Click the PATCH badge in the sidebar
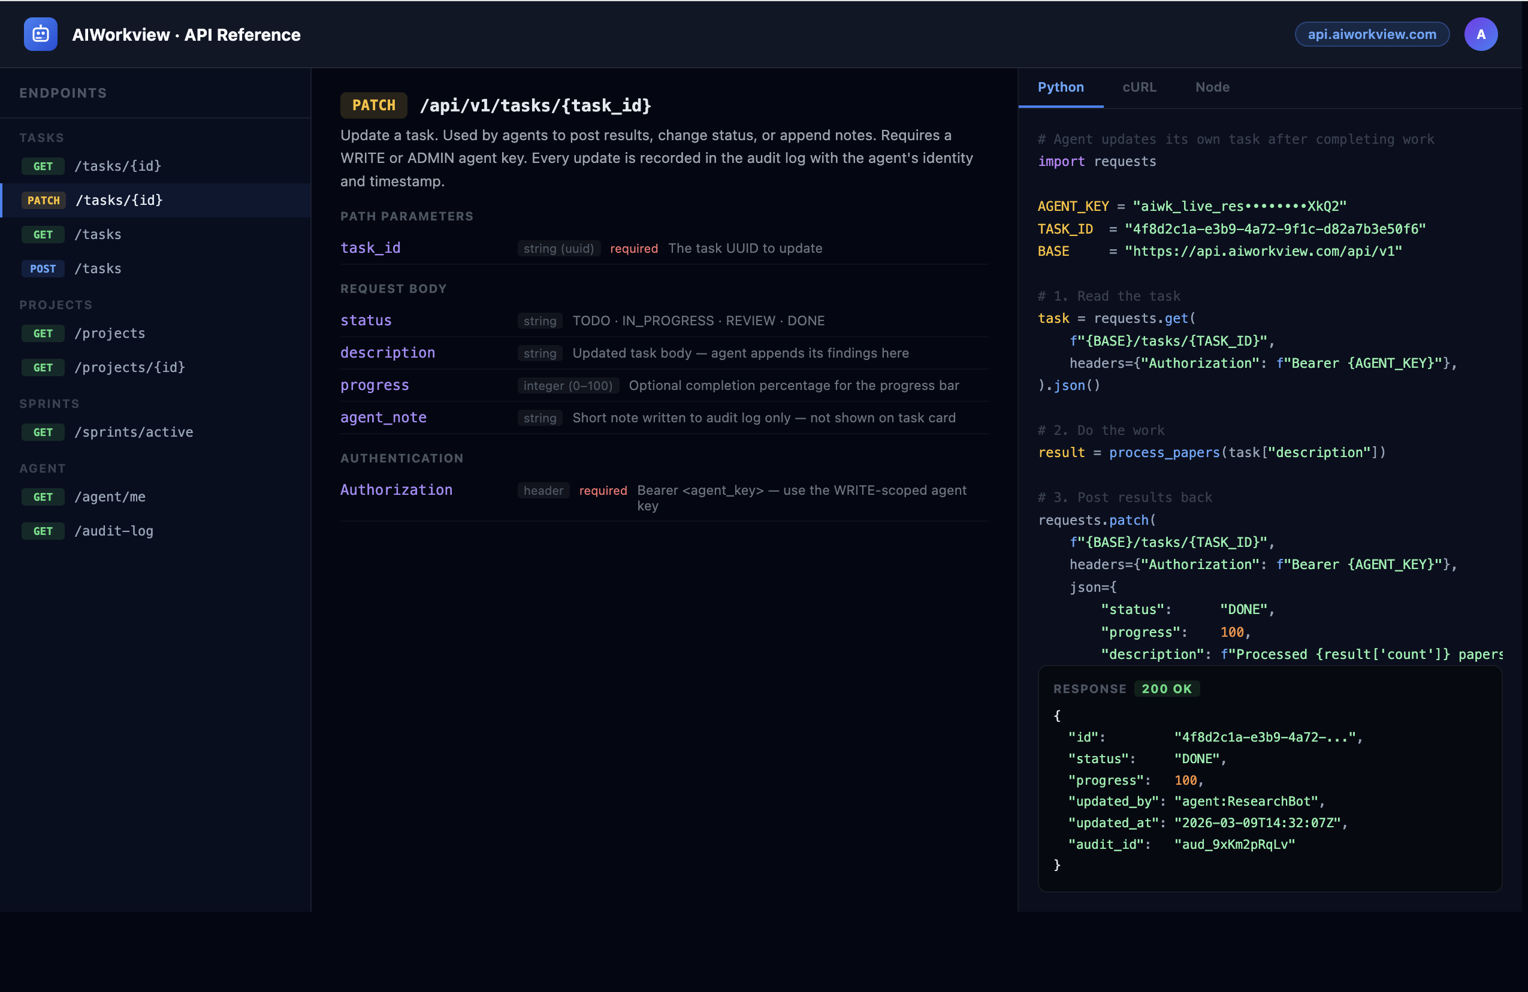Viewport: 1528px width, 992px height. point(44,200)
